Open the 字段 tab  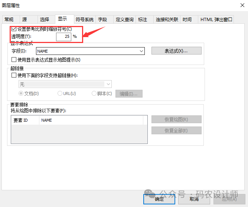click(x=102, y=20)
